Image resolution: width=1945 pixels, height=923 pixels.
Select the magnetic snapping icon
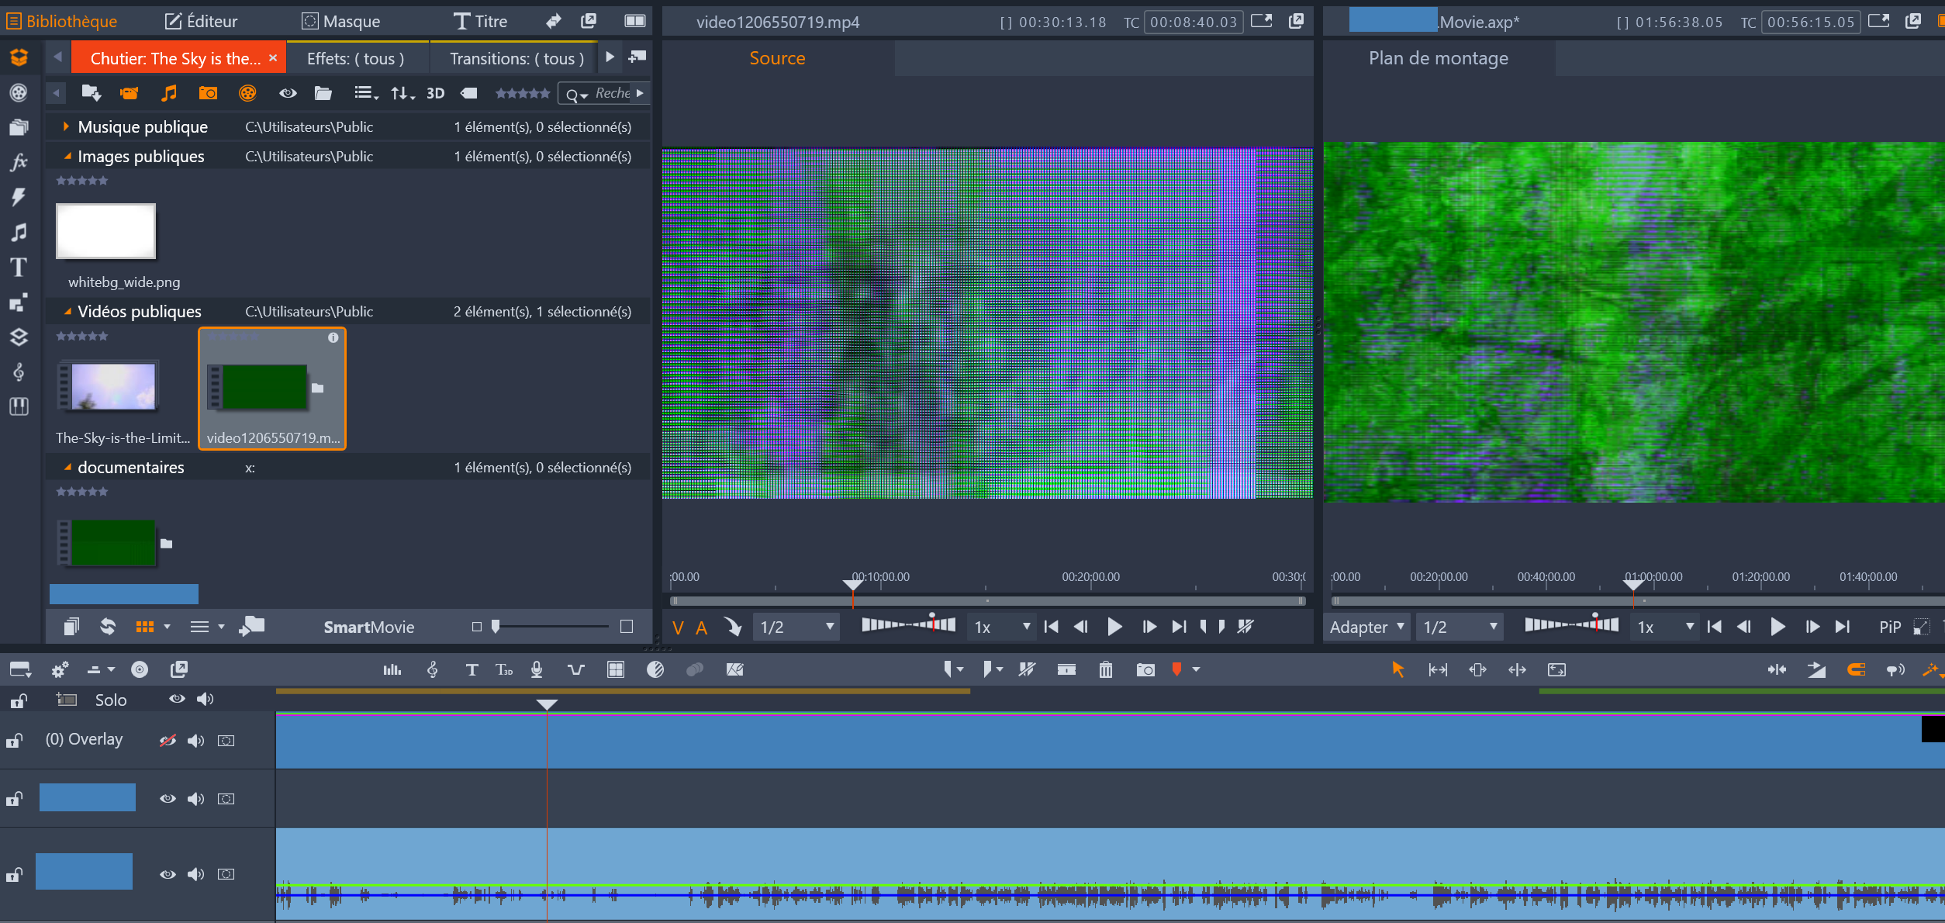click(1856, 669)
